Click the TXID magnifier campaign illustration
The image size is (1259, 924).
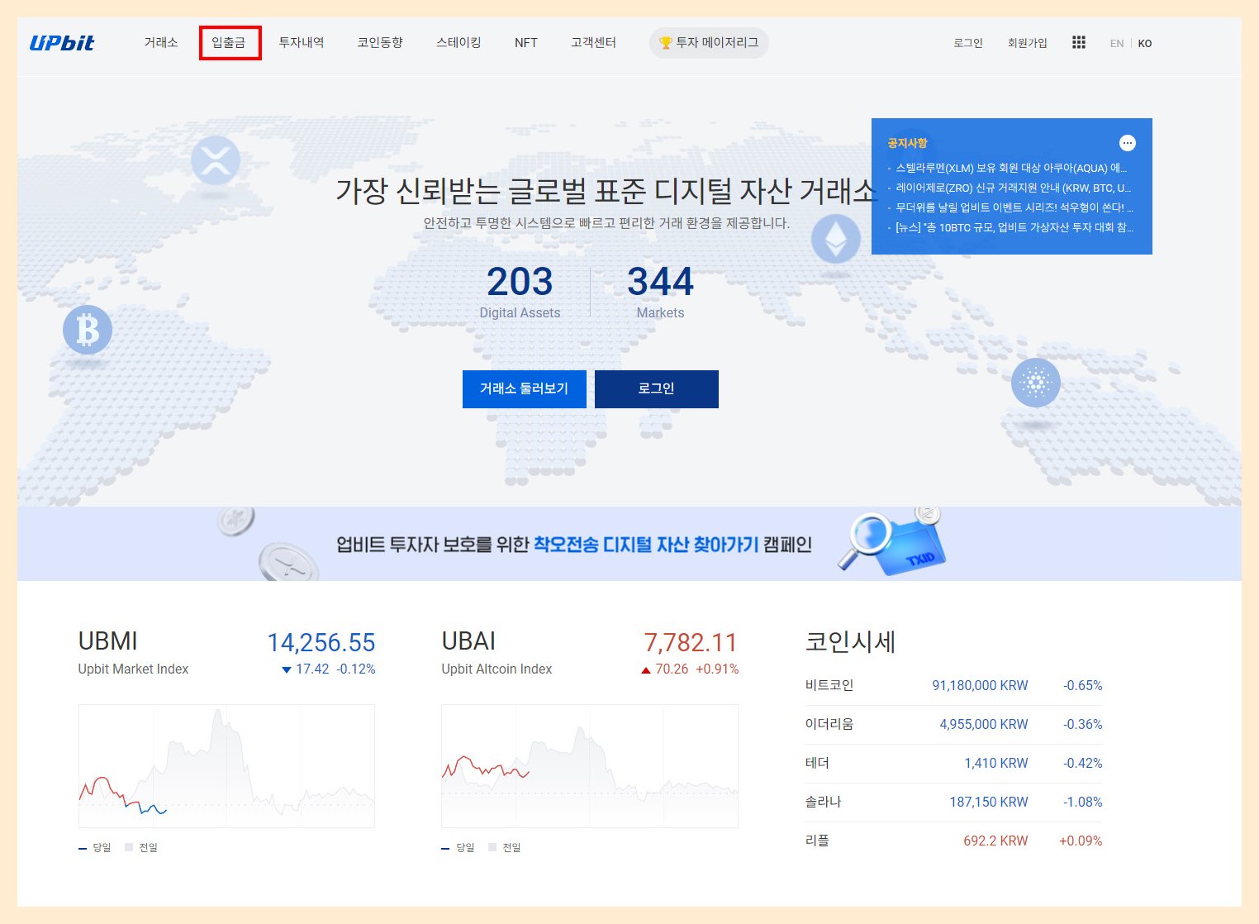click(891, 542)
